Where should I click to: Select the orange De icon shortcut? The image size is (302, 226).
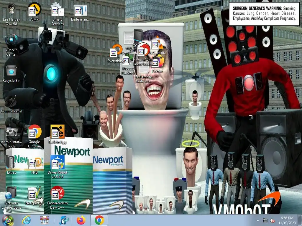point(58,134)
